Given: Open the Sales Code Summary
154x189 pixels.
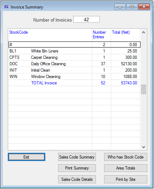Looking at the screenshot, I should (x=77, y=157).
